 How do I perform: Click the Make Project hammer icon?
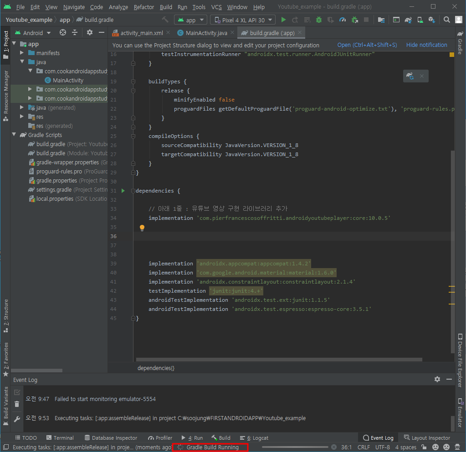pos(165,20)
